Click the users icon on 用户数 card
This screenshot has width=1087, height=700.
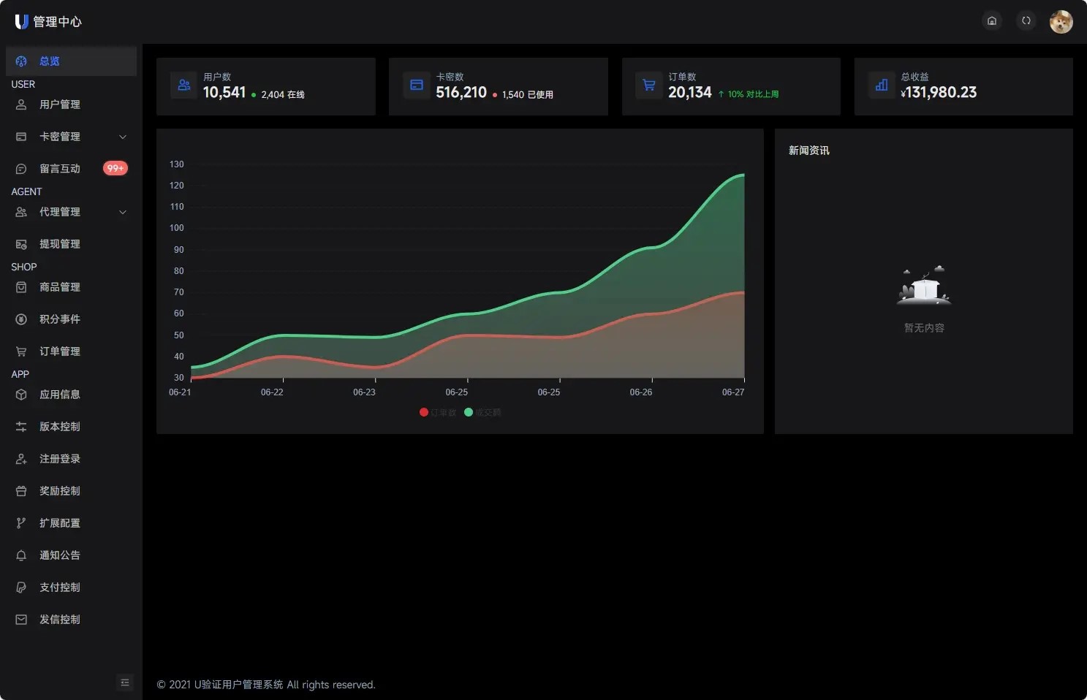coord(183,85)
